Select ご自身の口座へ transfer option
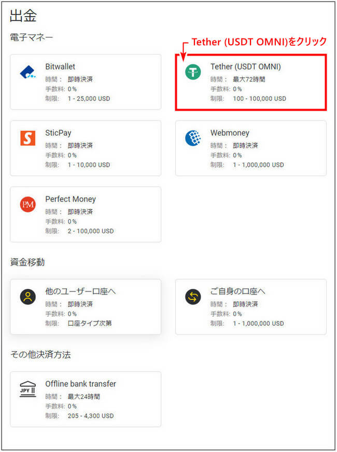The image size is (337, 452). [250, 307]
